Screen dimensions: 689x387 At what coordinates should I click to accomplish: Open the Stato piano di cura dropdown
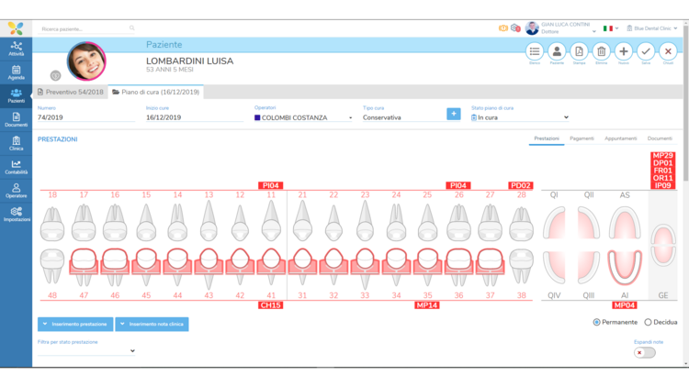520,117
